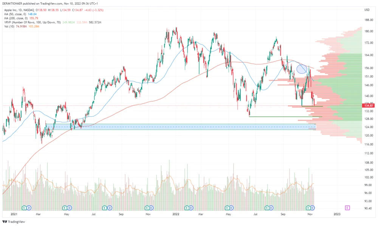Screen dimensions: 378x226
Task: Open the USD currency selector on price axis
Action: click(x=366, y=9)
